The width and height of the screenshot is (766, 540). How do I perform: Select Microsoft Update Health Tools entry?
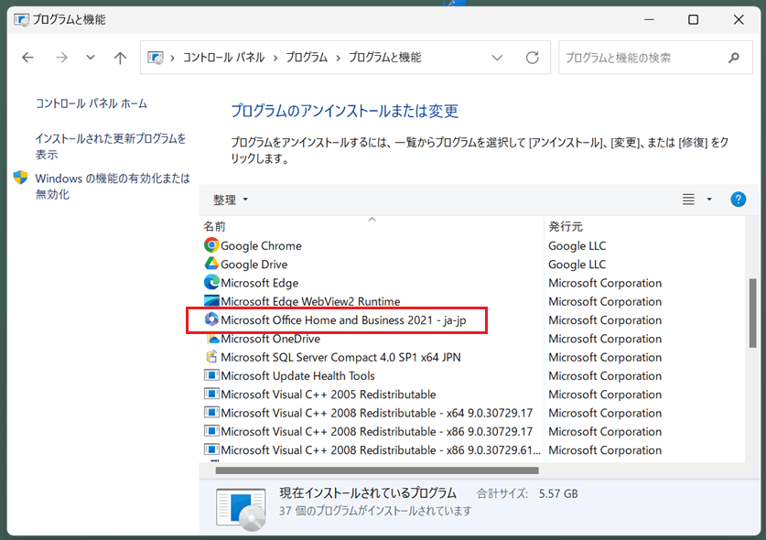[297, 376]
